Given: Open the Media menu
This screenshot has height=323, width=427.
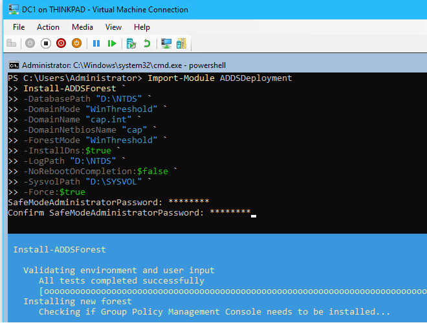Looking at the screenshot, I should pos(82,27).
